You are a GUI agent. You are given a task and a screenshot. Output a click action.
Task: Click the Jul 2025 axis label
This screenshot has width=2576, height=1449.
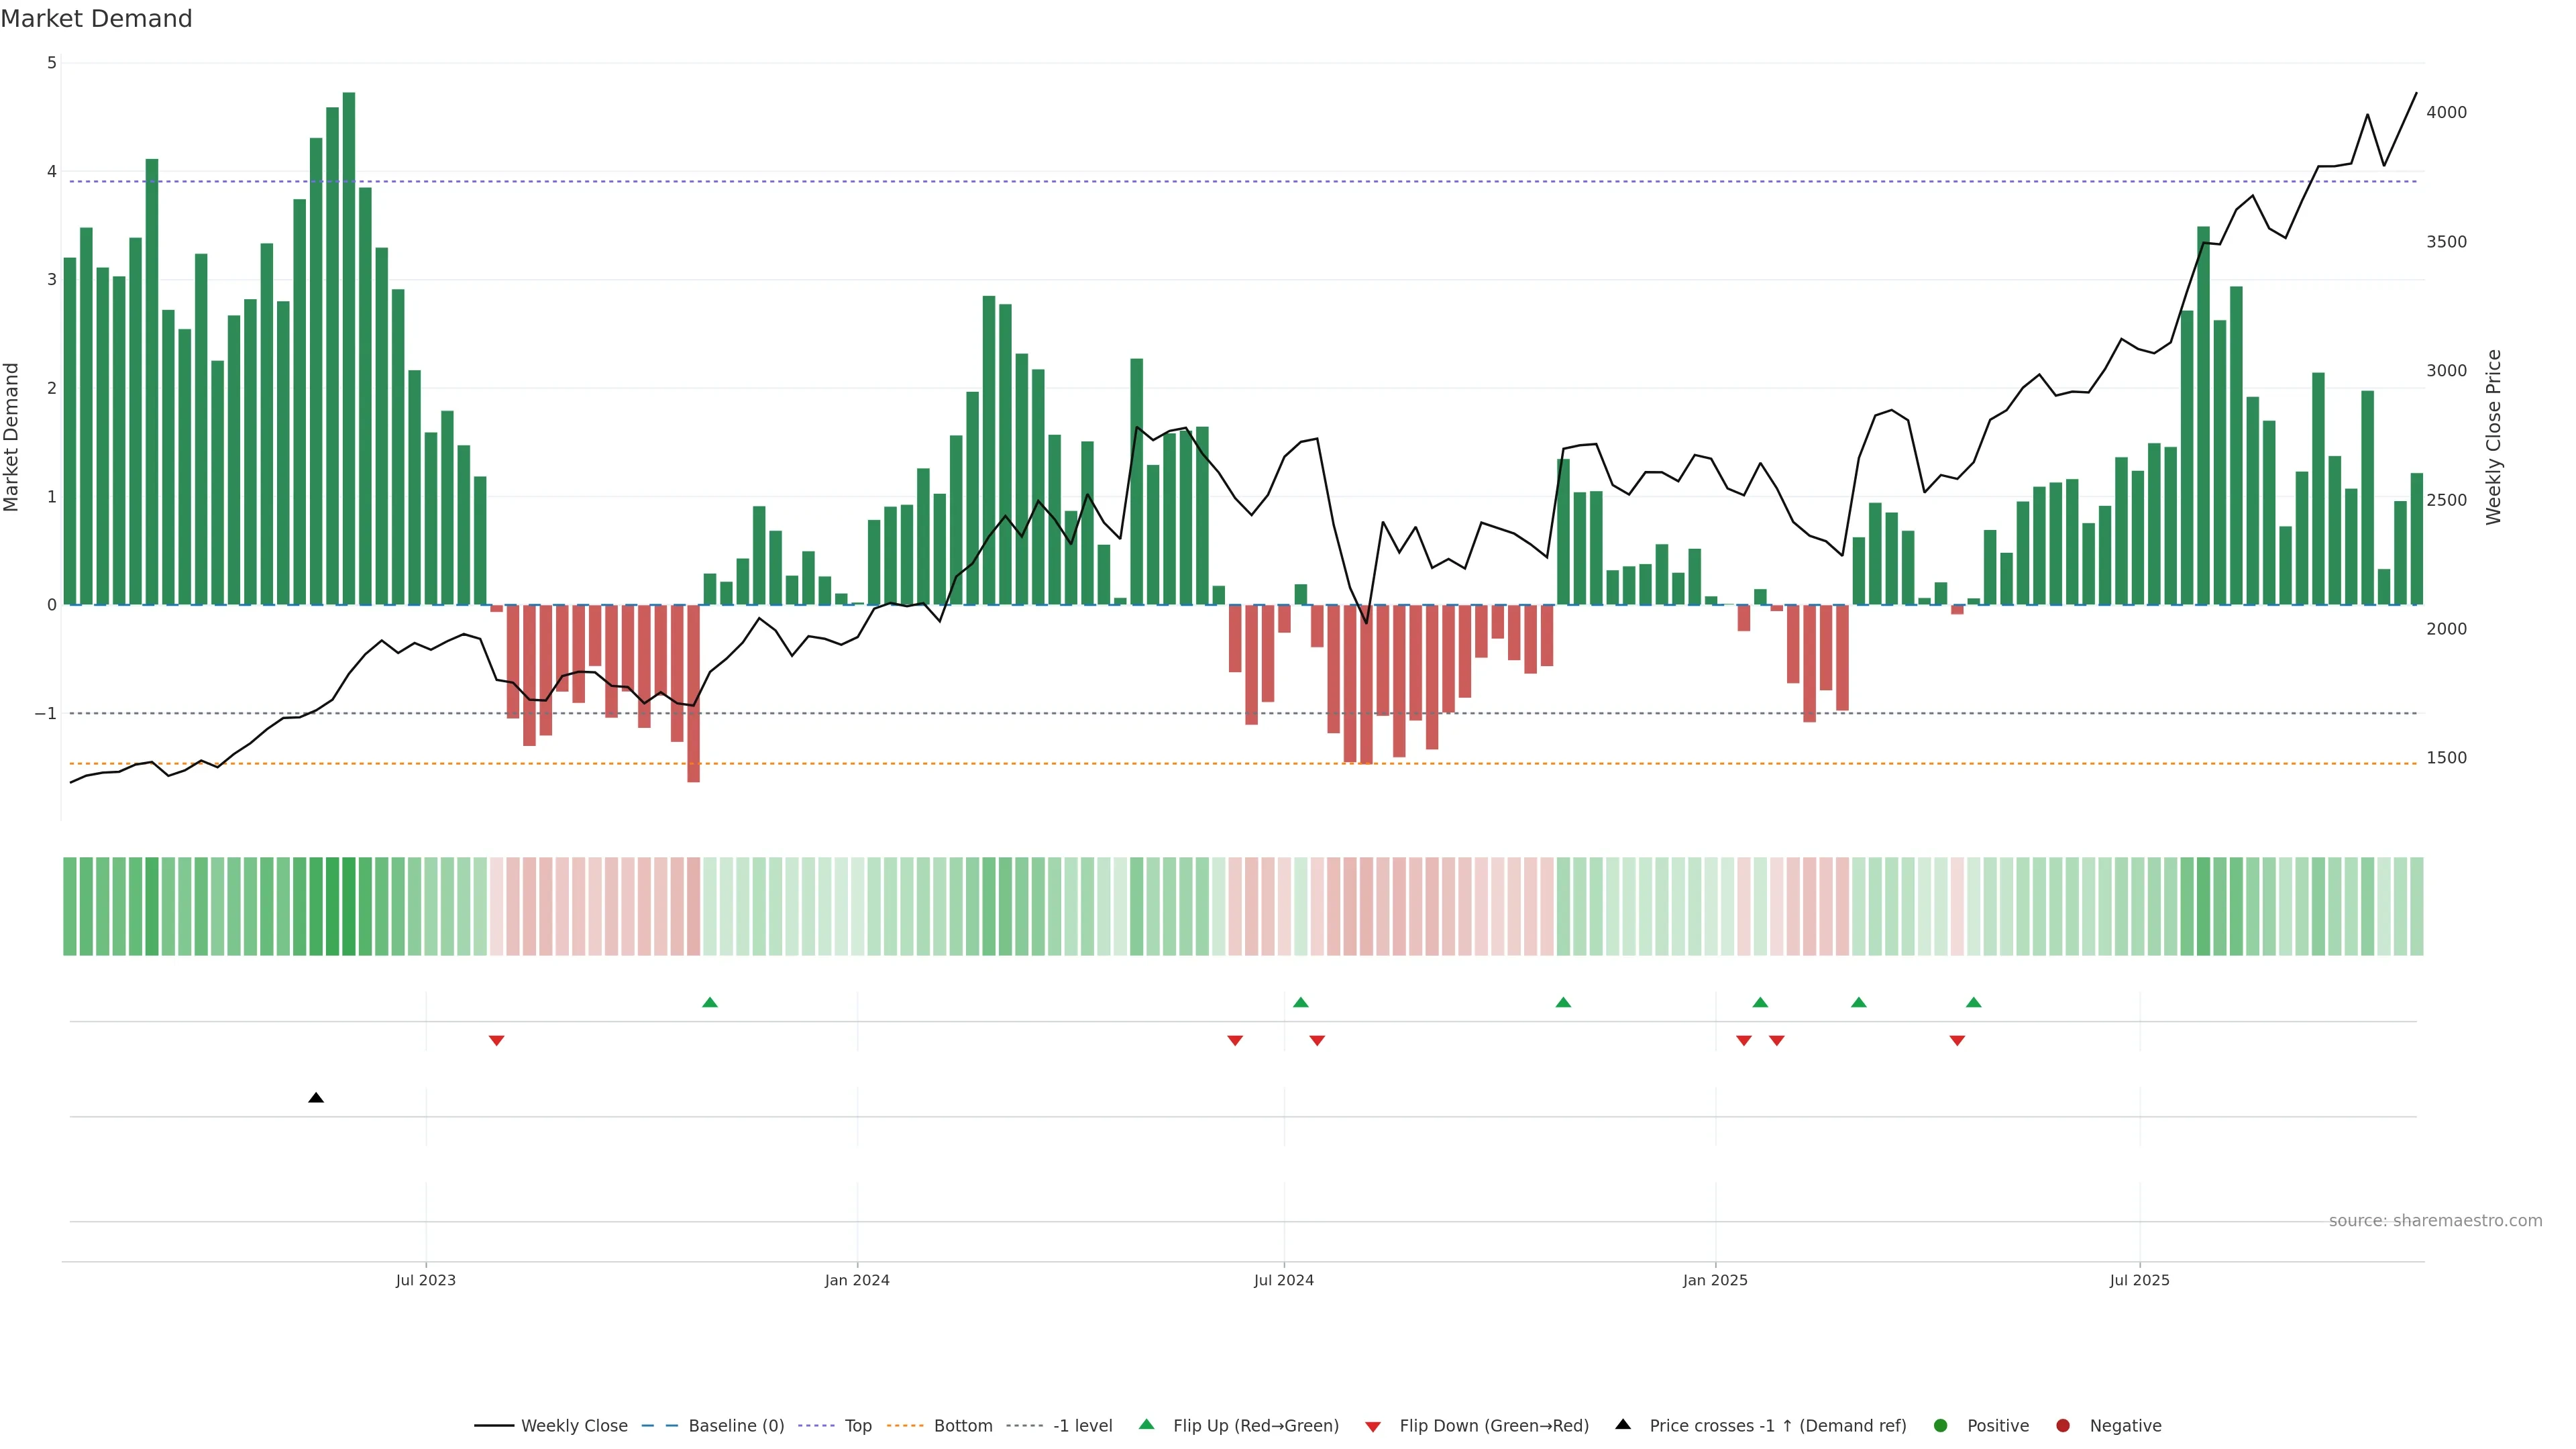[2139, 1281]
